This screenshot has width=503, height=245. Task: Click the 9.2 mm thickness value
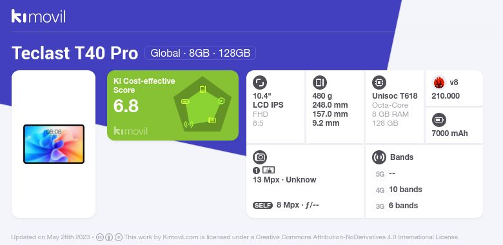pyautogui.click(x=326, y=122)
